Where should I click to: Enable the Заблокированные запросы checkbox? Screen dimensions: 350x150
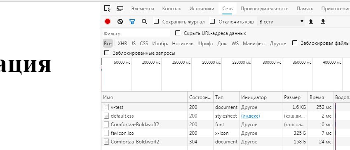(x=107, y=53)
